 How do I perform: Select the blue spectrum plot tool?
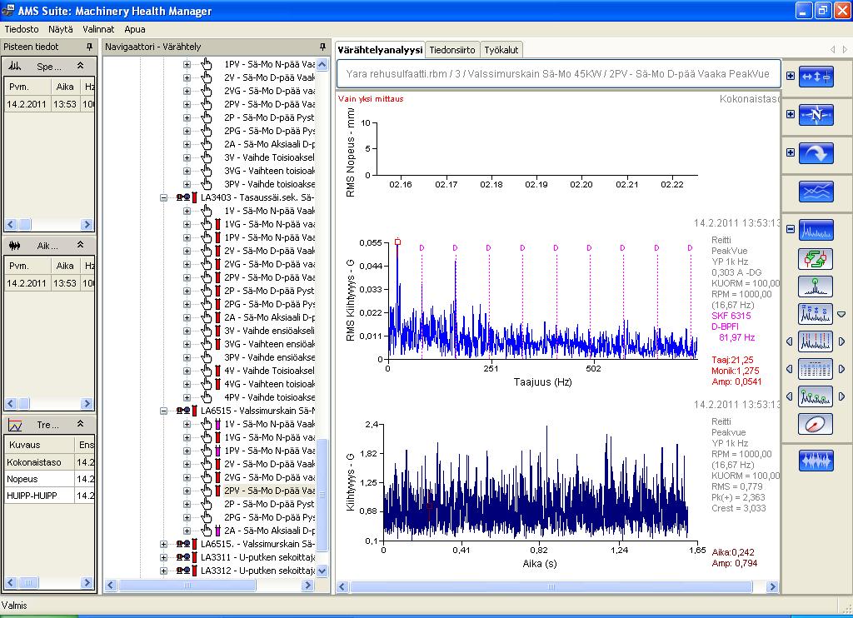pos(816,230)
